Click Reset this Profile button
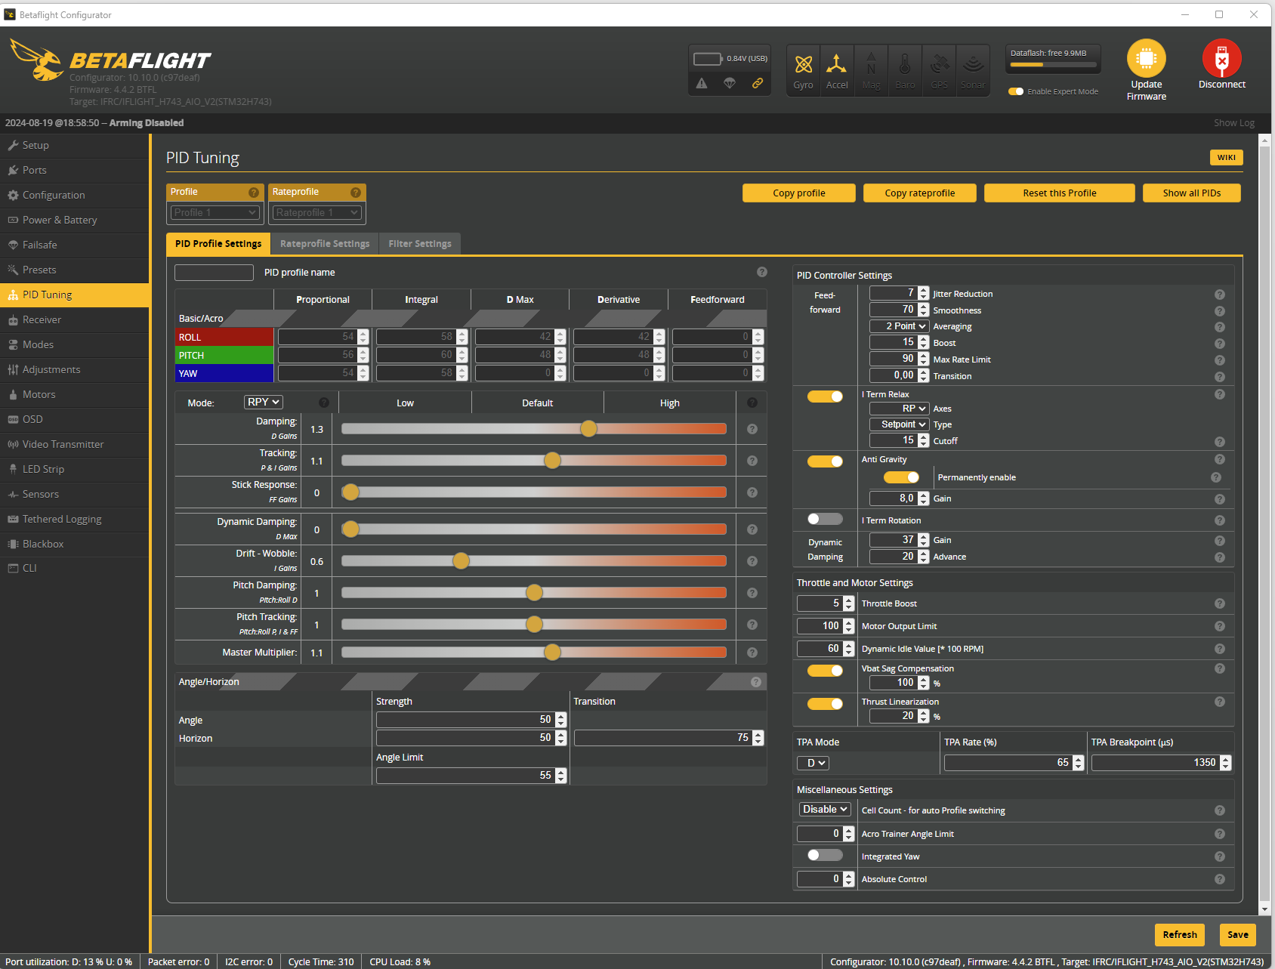 [x=1060, y=193]
